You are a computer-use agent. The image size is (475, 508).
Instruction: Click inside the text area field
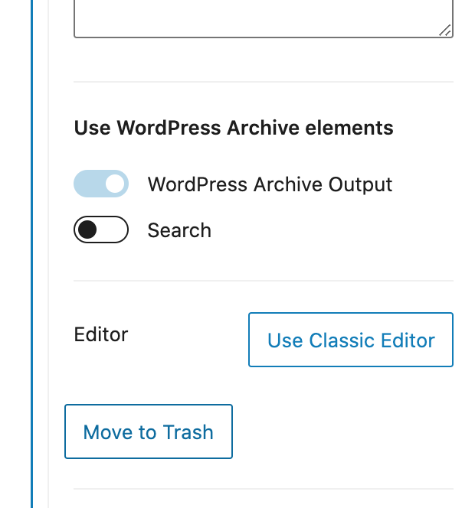(264, 18)
